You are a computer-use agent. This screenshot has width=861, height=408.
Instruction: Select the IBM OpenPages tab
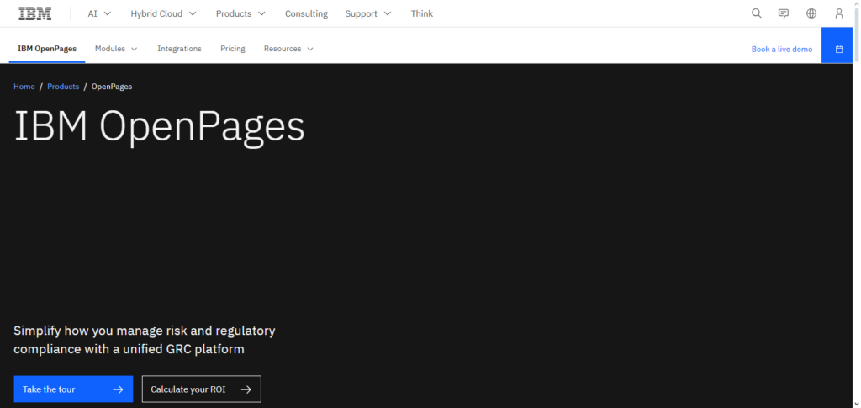pyautogui.click(x=47, y=49)
